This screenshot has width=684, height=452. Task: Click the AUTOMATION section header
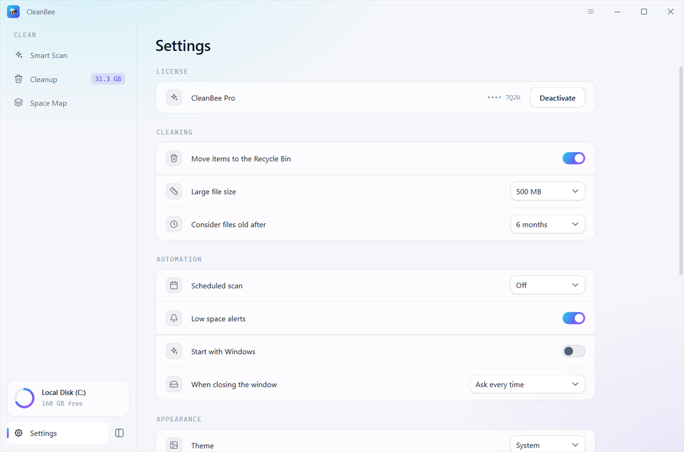(179, 259)
